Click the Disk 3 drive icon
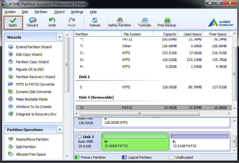 pyautogui.click(x=79, y=137)
